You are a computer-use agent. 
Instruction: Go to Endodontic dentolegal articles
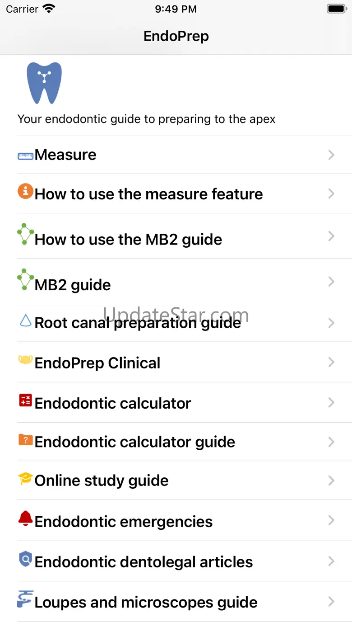[144, 562]
